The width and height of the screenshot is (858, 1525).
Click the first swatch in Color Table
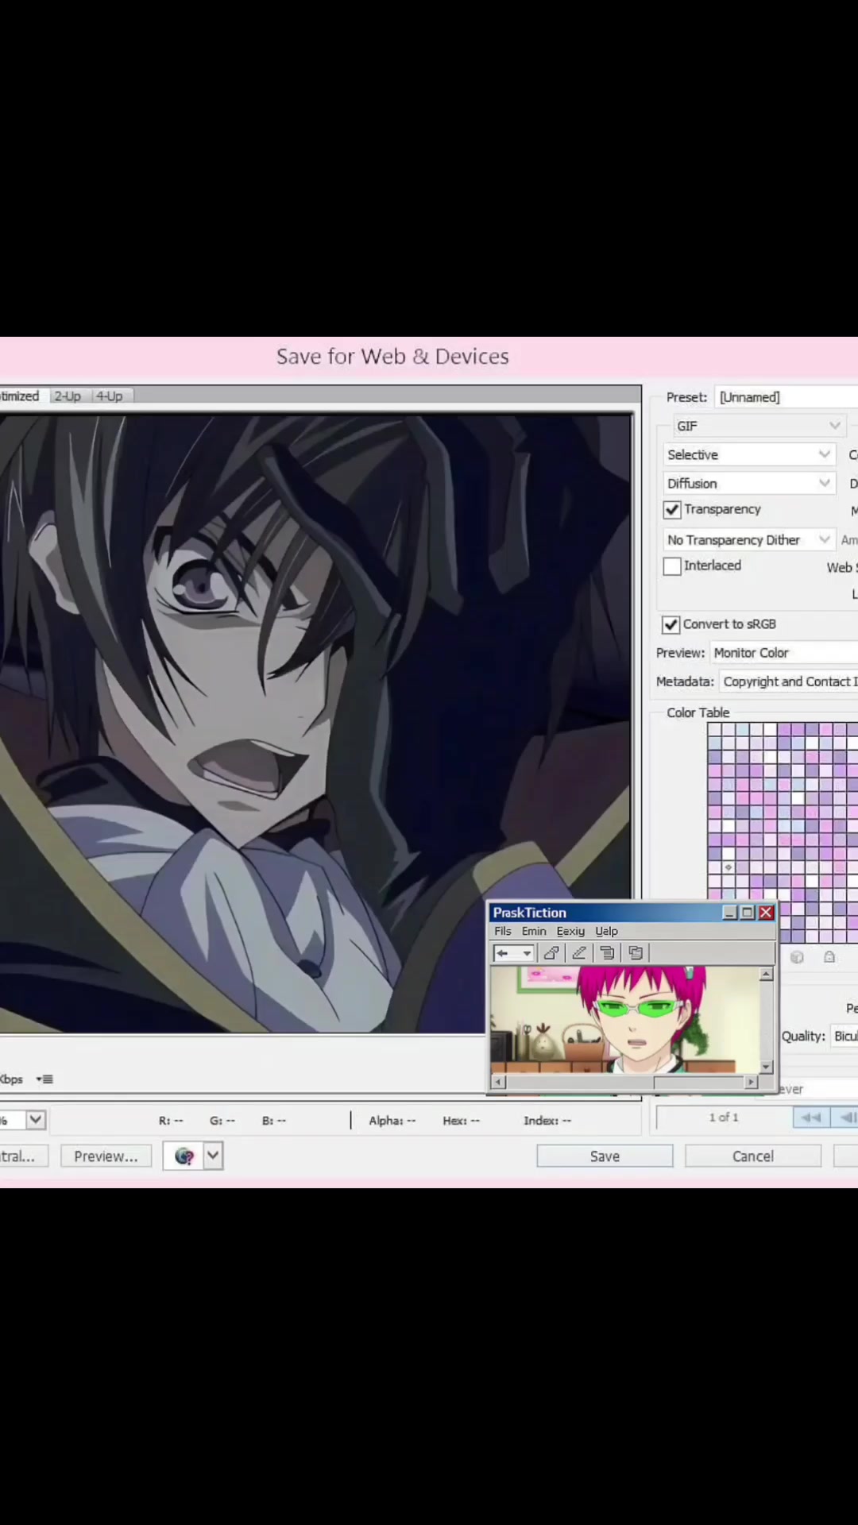[x=714, y=730]
